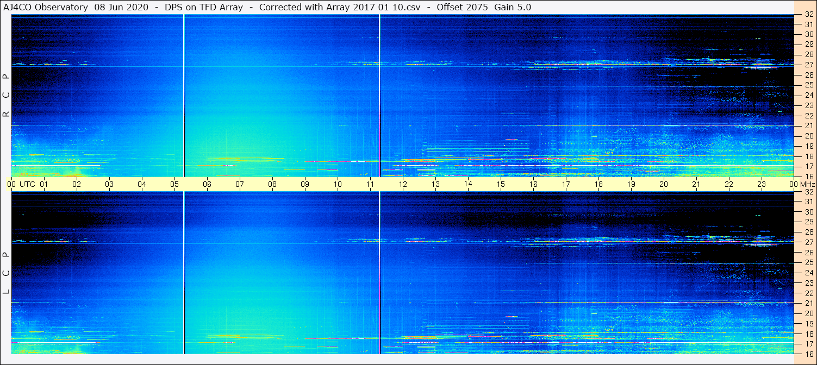
Task: Click hour label '07' on UTC axis
Action: [240, 184]
